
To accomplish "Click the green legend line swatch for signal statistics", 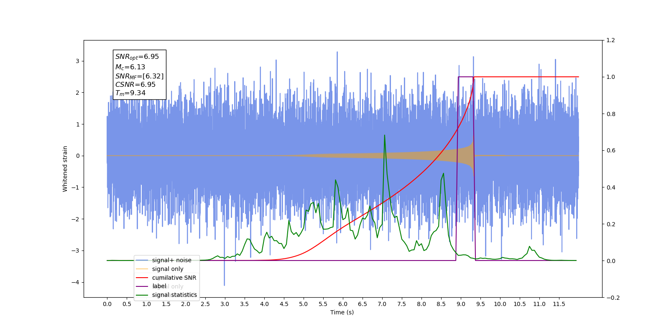I will coord(142,295).
